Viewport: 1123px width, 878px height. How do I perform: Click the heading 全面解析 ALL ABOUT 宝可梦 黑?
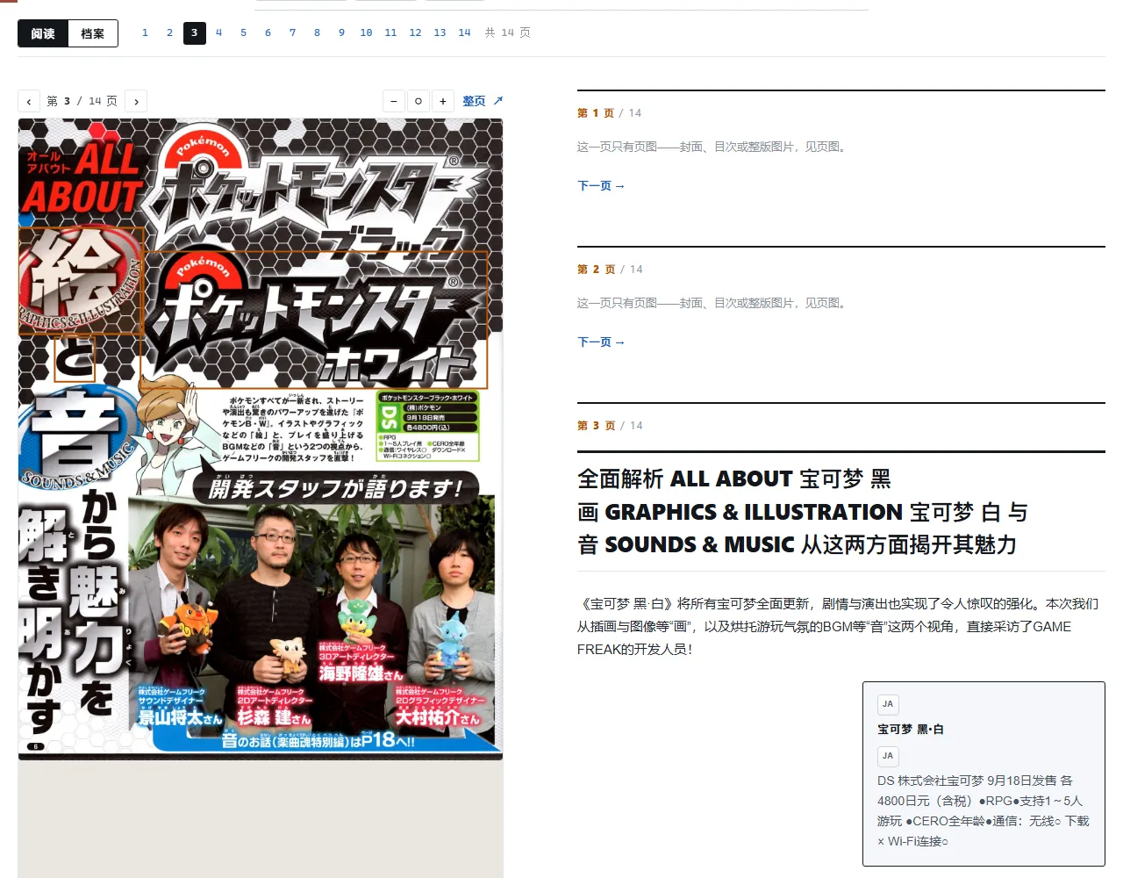pos(734,479)
